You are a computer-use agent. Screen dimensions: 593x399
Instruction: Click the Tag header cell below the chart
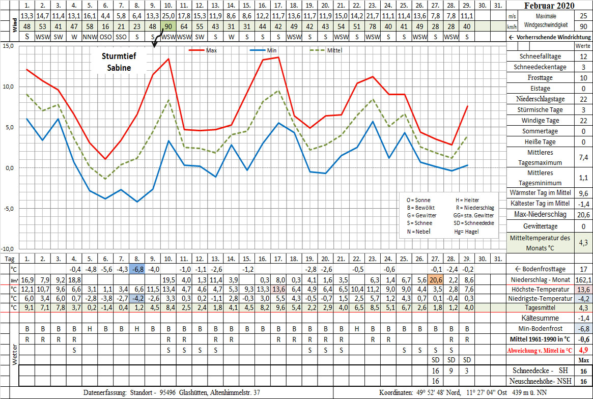(9, 259)
